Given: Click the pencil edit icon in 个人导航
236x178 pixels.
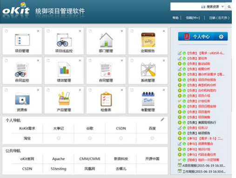Looking at the screenshot, I should 162,119.
